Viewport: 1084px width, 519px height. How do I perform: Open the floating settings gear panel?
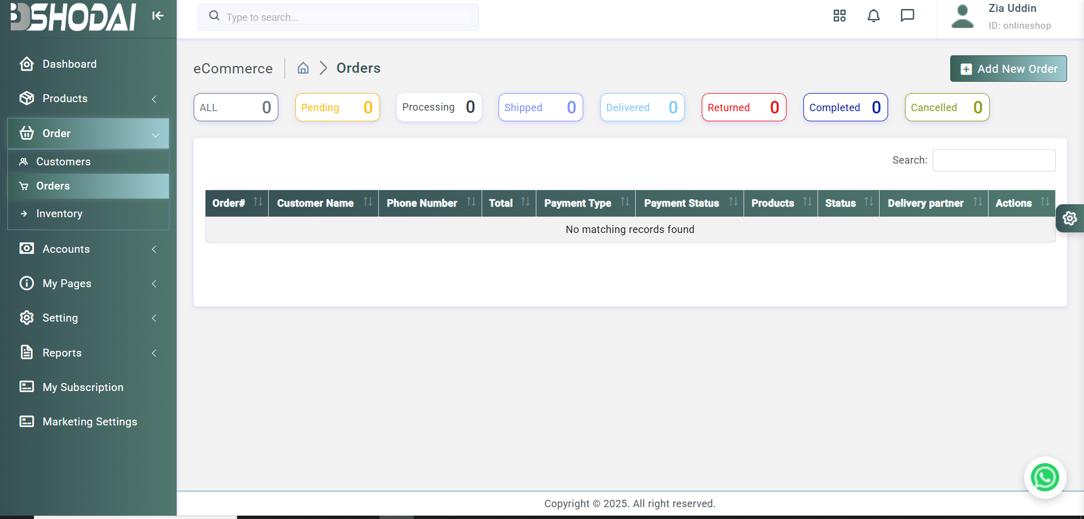[1070, 218]
